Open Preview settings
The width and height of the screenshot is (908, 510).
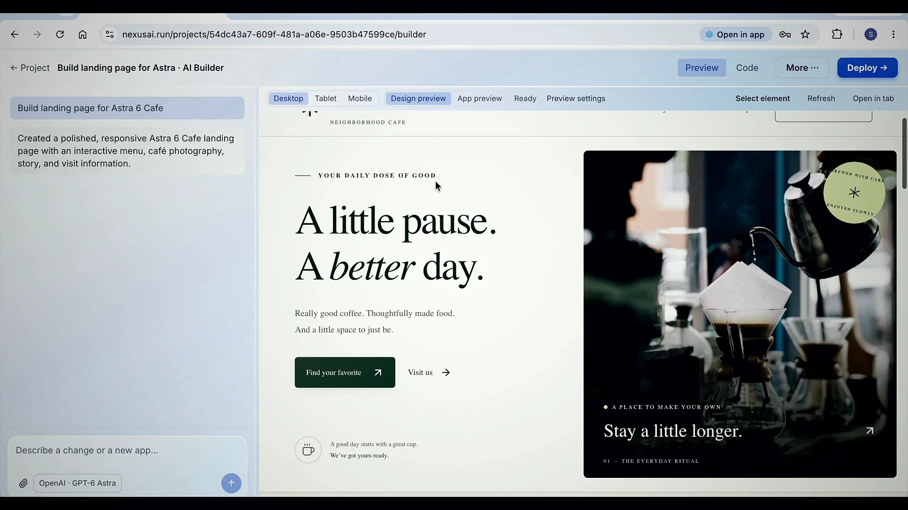pos(576,99)
